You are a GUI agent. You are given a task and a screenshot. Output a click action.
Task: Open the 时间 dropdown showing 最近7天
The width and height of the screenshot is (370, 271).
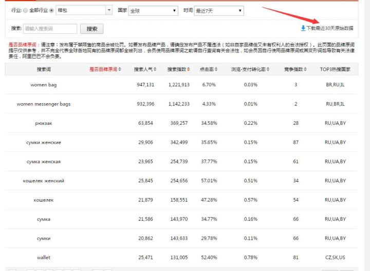(240, 10)
